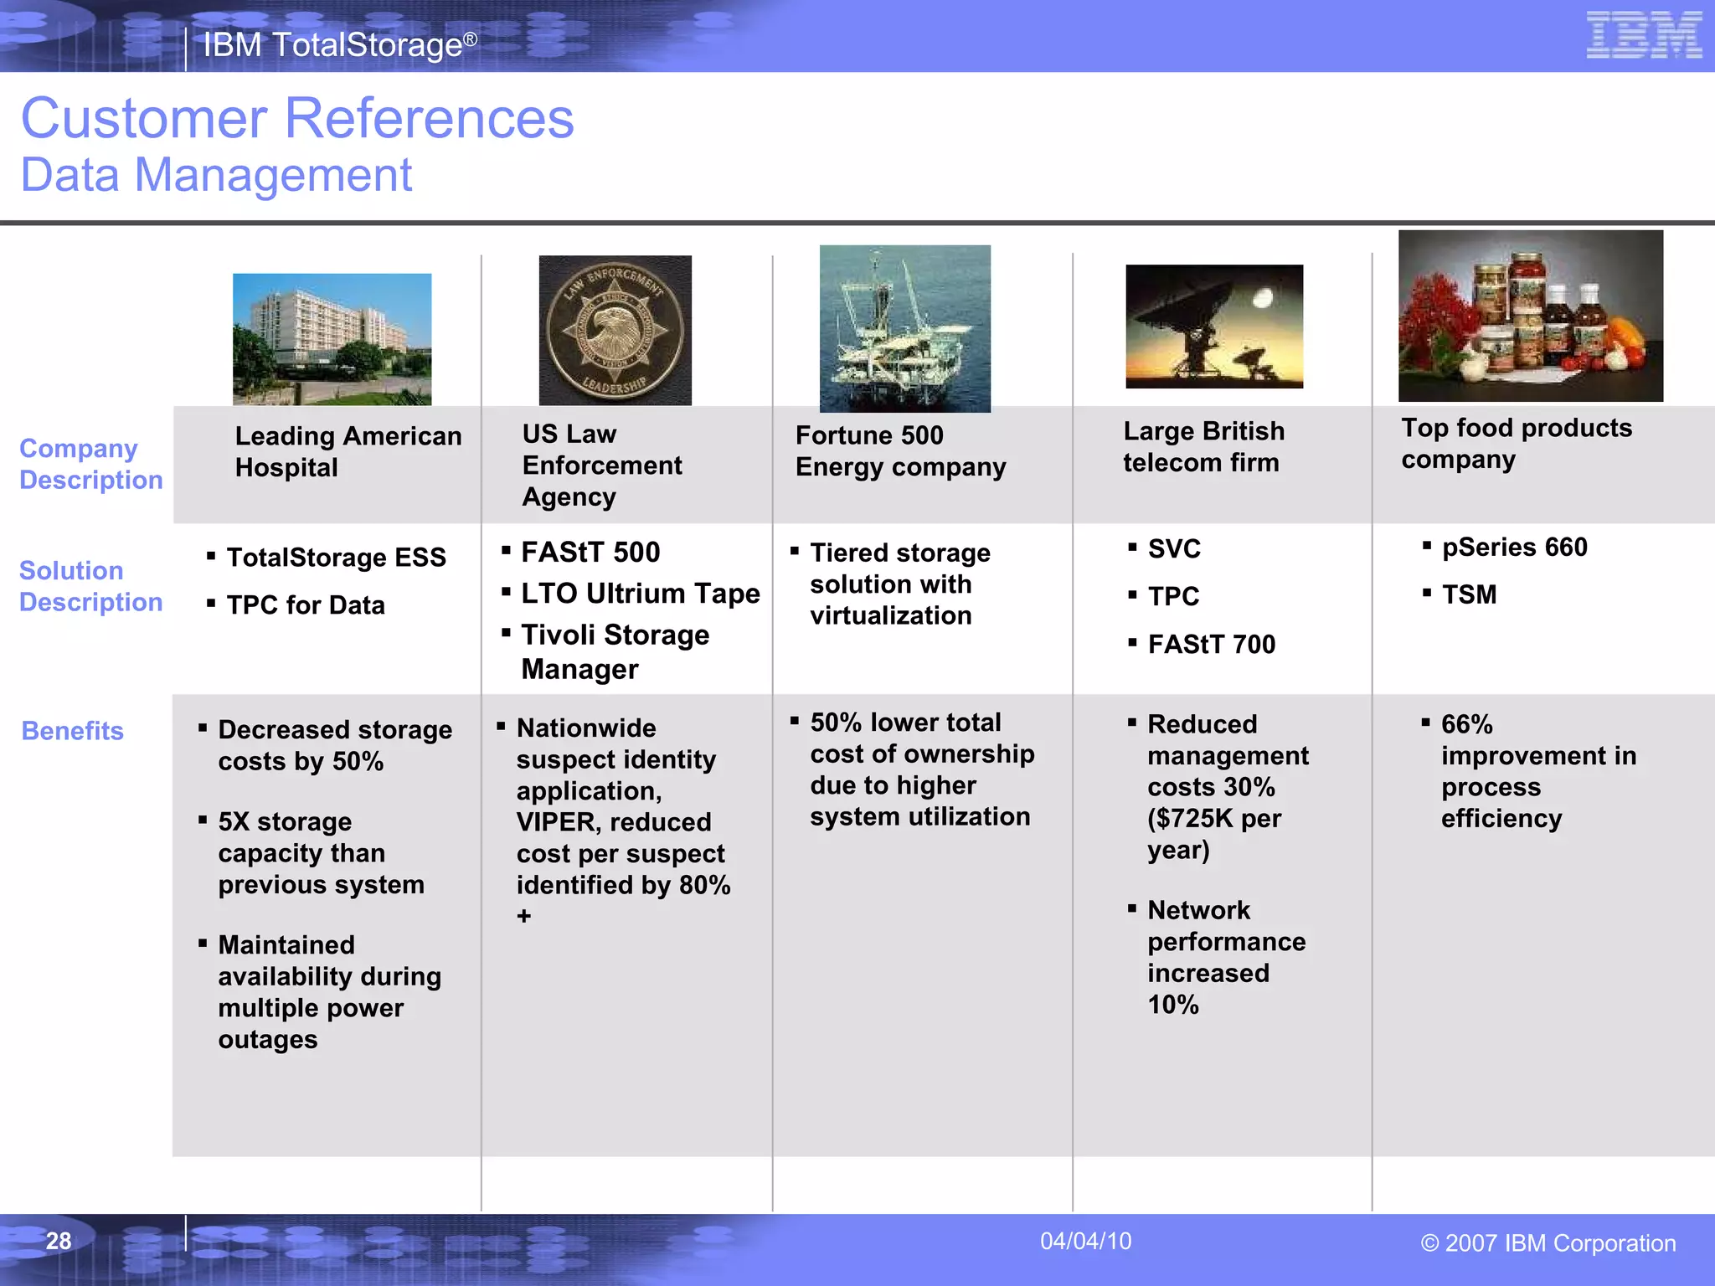Click the satellite dish sunset image

click(x=1213, y=326)
